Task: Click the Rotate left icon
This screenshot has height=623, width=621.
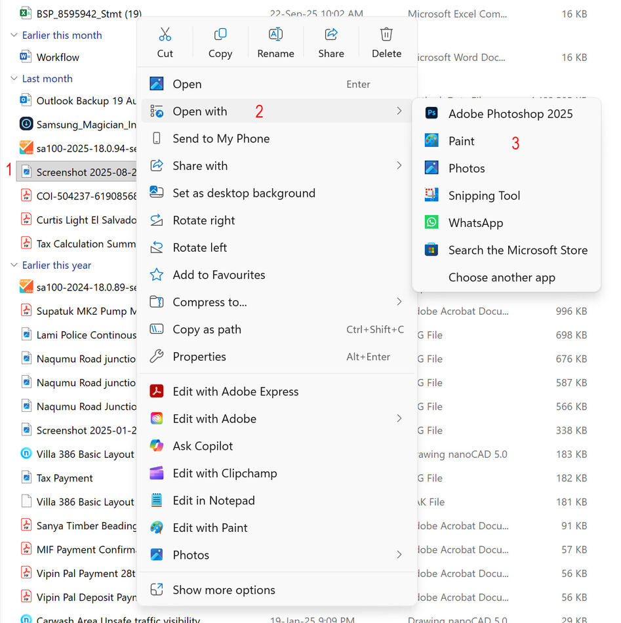Action: click(x=157, y=247)
